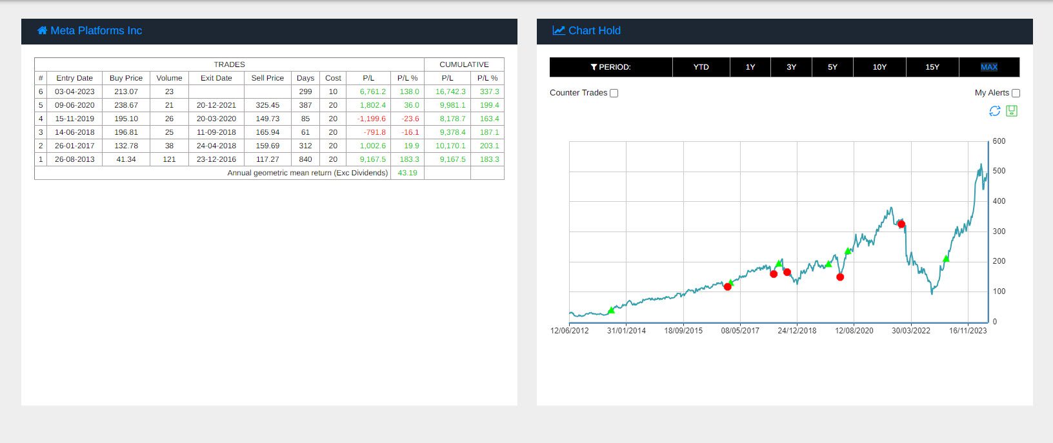Viewport: 1053px width, 443px height.
Task: Refresh the chart with the blue arrows icon
Action: [995, 111]
